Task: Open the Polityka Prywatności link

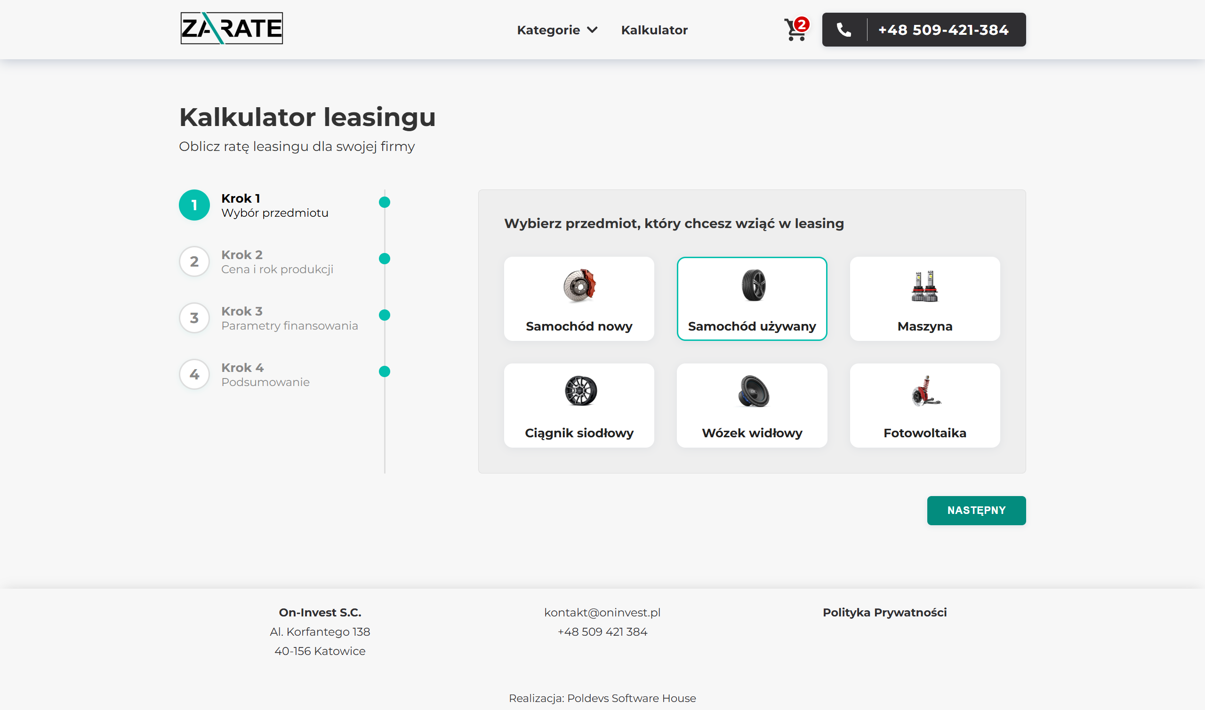Action: 884,612
